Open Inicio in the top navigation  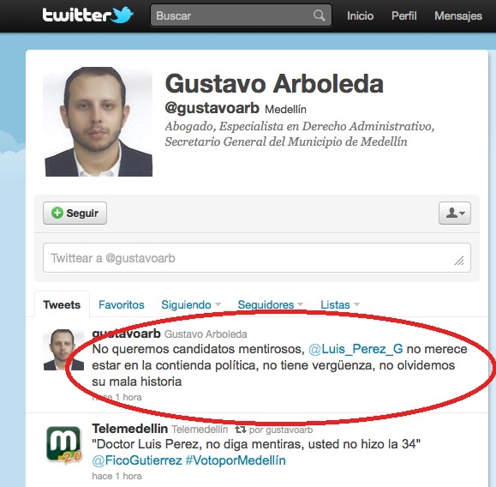(361, 15)
